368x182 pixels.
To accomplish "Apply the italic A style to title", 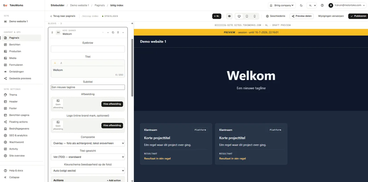I will [61, 63].
